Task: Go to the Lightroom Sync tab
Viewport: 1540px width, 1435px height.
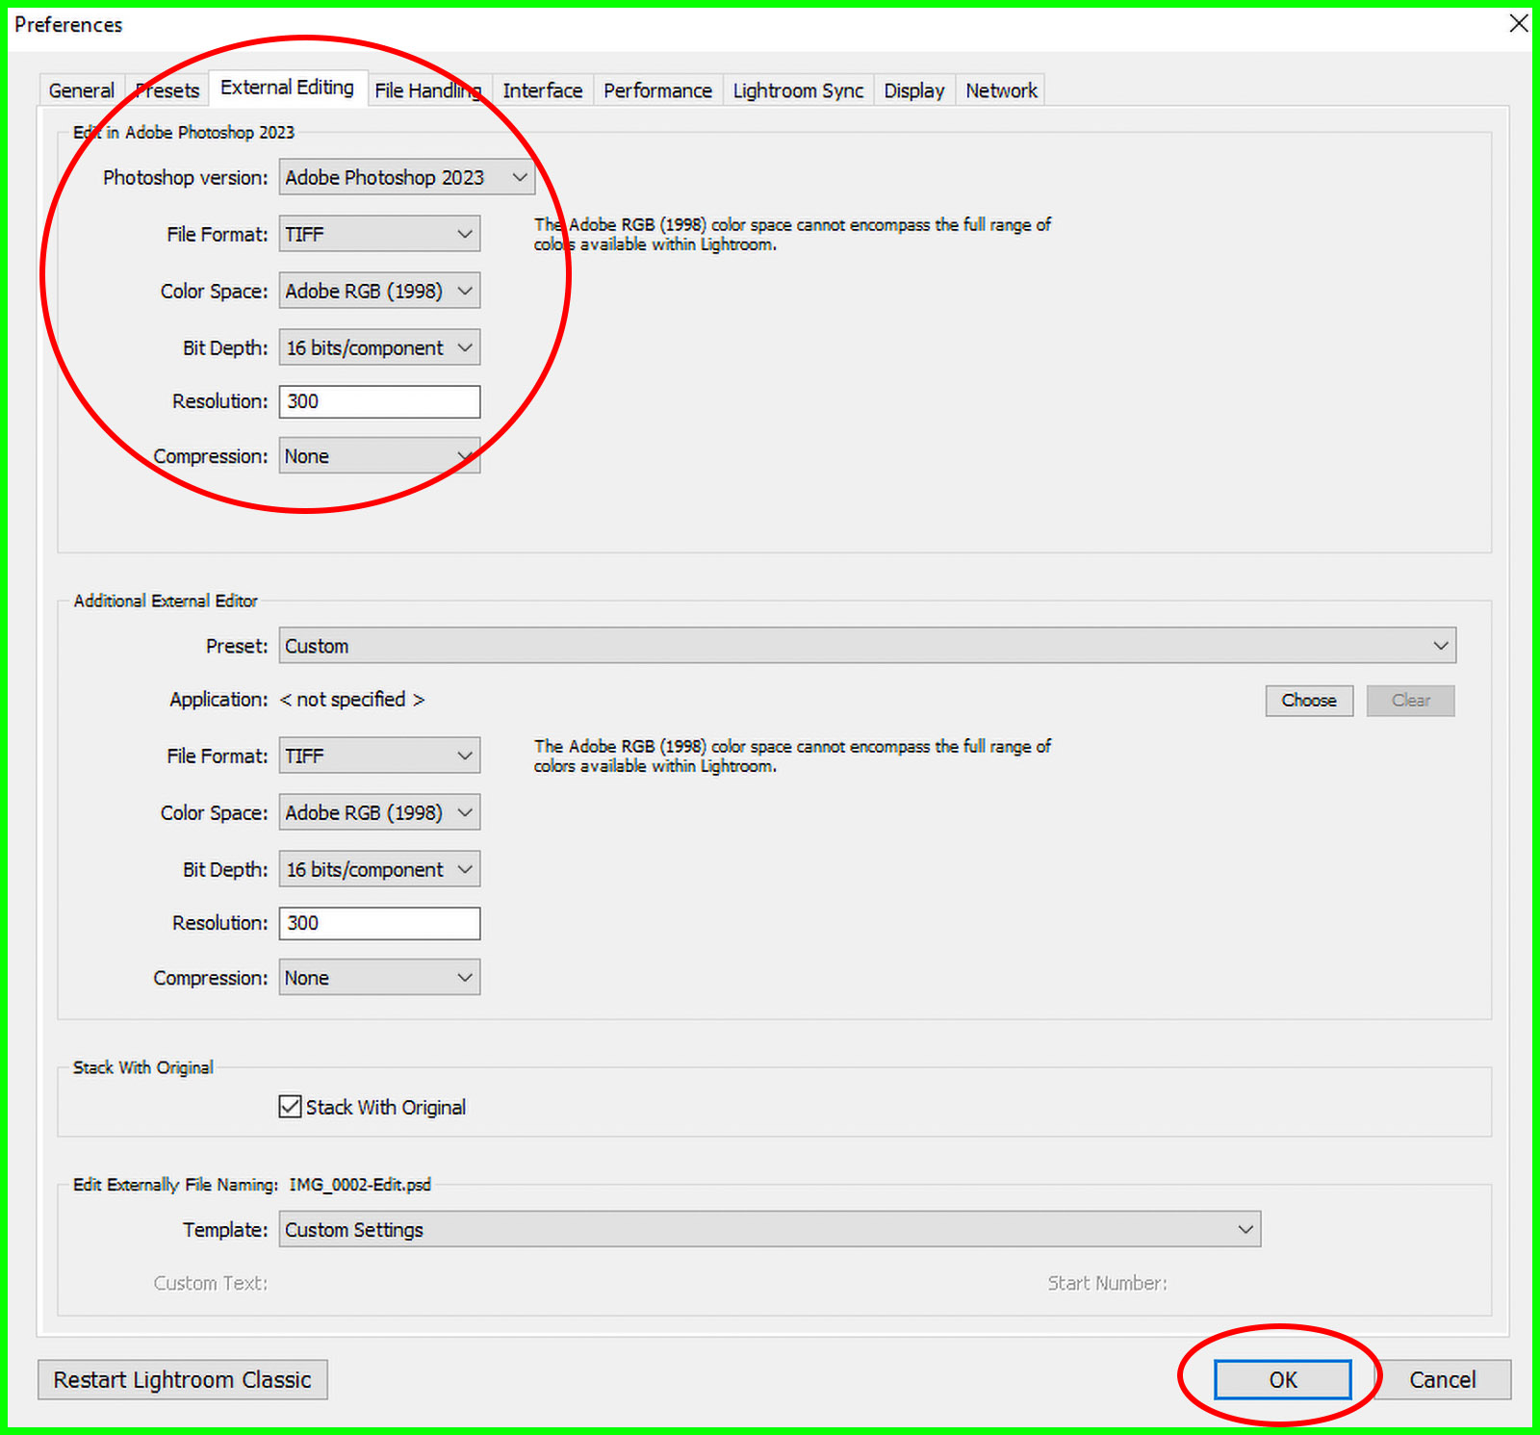Action: point(798,90)
